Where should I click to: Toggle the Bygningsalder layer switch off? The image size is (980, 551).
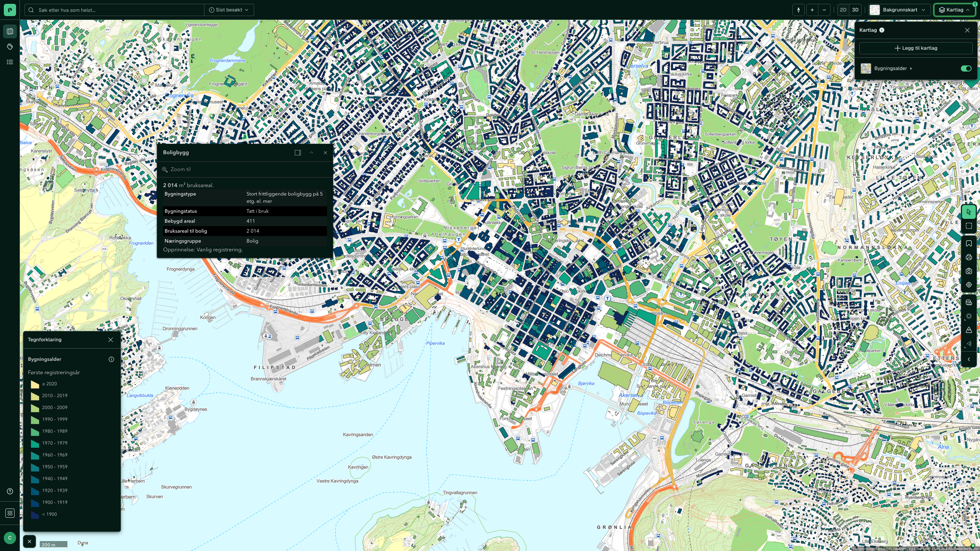966,68
